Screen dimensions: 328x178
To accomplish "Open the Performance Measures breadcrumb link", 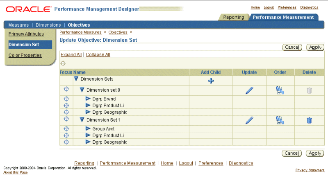I will click(80, 32).
